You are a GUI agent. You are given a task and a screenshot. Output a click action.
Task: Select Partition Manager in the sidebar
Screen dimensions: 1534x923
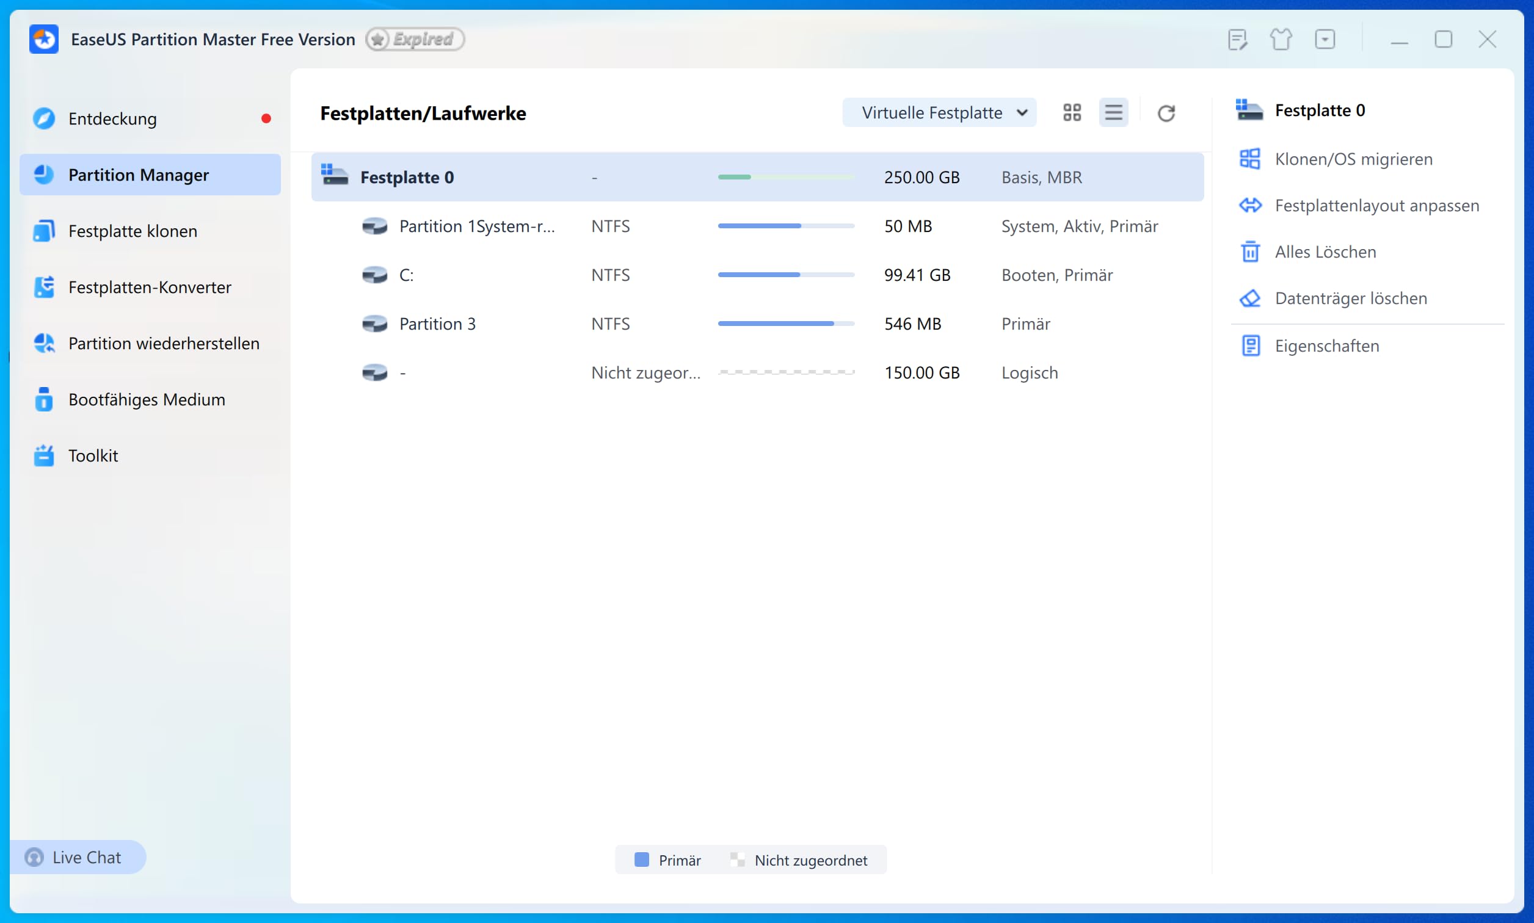pos(150,175)
